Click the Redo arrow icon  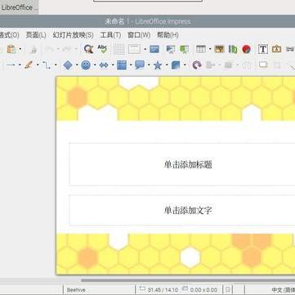pyautogui.click(x=67, y=49)
